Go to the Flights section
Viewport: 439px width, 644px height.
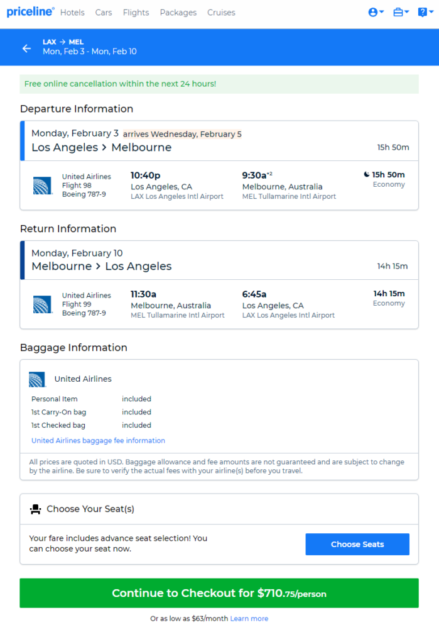[136, 13]
